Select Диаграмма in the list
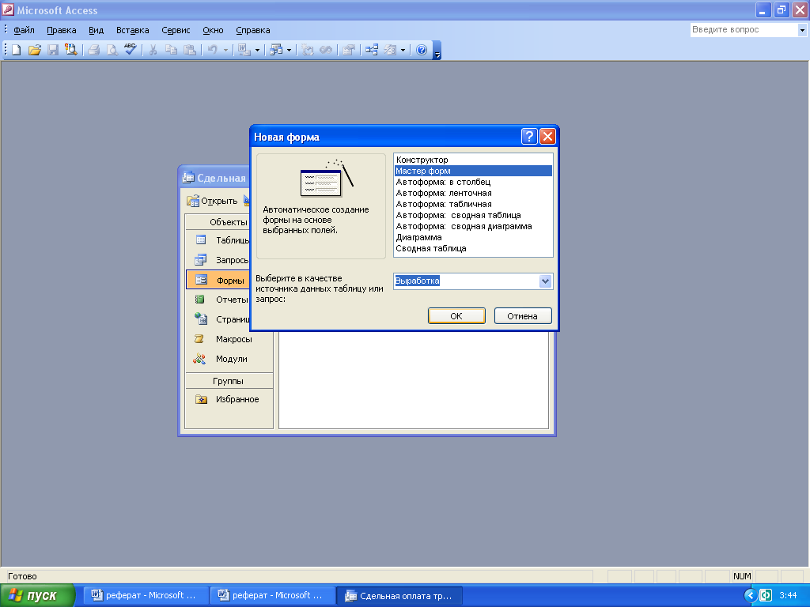 coord(473,237)
